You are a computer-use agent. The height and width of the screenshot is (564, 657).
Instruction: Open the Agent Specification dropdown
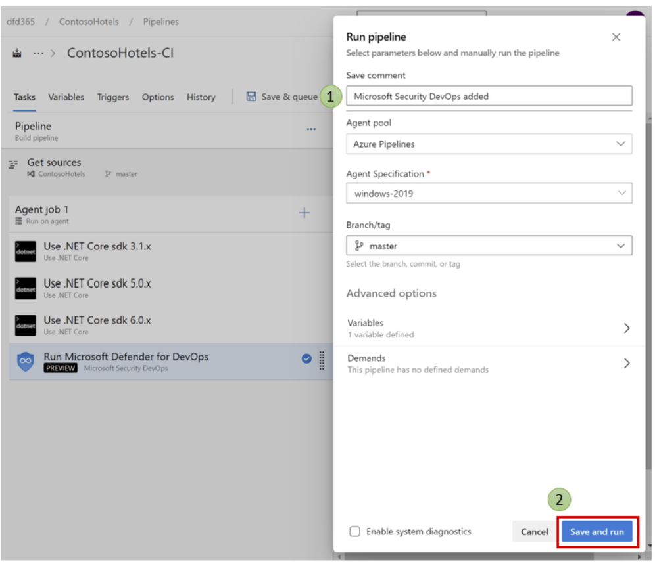pyautogui.click(x=489, y=193)
